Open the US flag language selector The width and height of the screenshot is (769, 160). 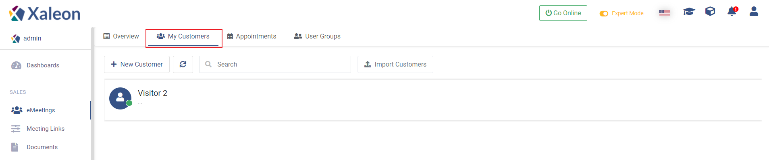coord(665,13)
